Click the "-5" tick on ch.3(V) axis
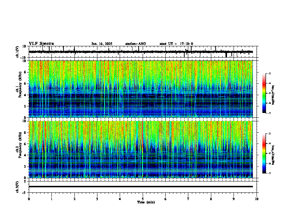 24,193
